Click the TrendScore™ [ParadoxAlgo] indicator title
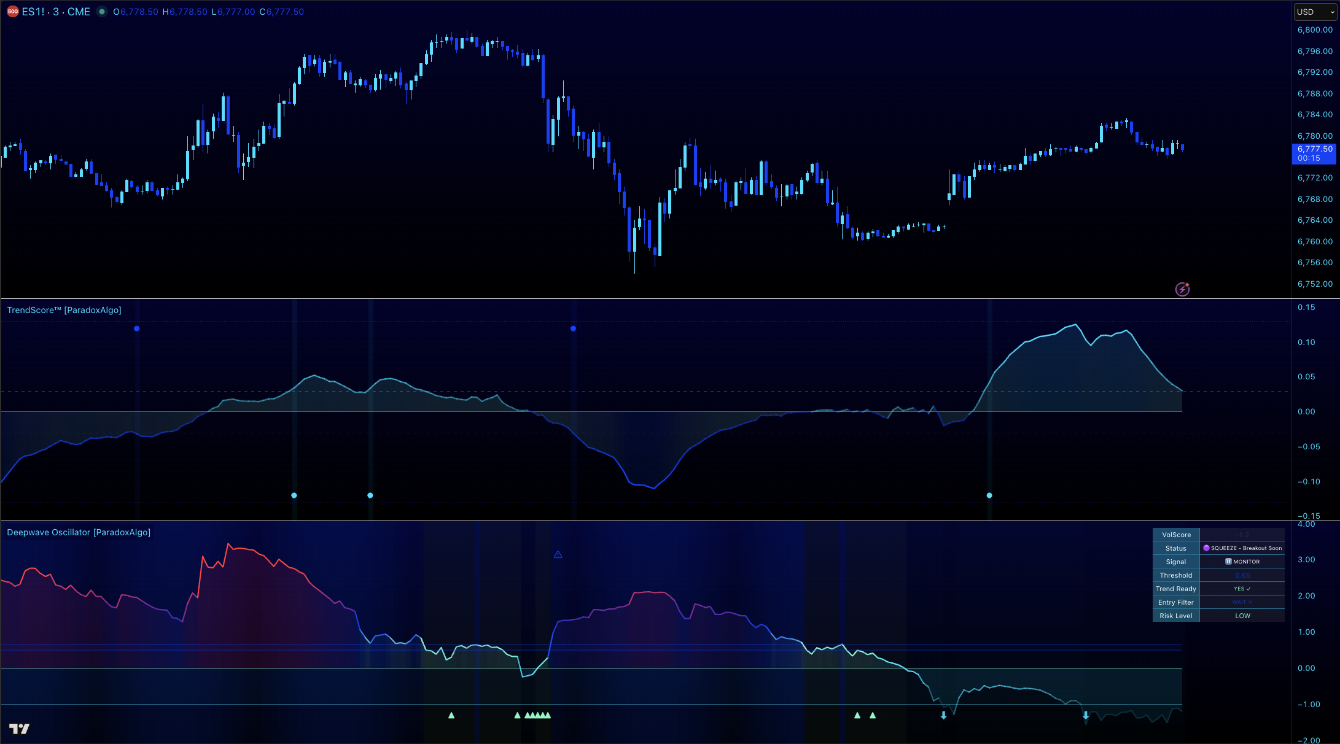Image resolution: width=1340 pixels, height=744 pixels. click(64, 310)
